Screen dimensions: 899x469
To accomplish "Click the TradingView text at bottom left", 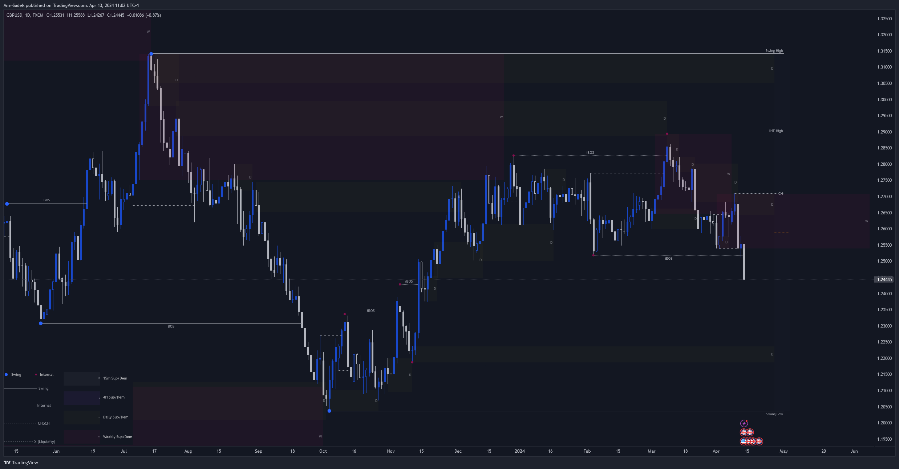I will click(25, 462).
